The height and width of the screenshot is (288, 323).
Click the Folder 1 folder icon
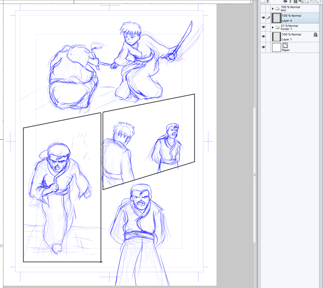click(x=277, y=27)
